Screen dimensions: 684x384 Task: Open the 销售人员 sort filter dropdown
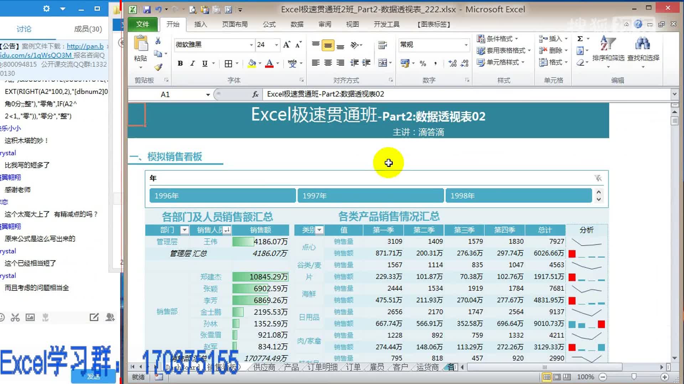tap(227, 230)
